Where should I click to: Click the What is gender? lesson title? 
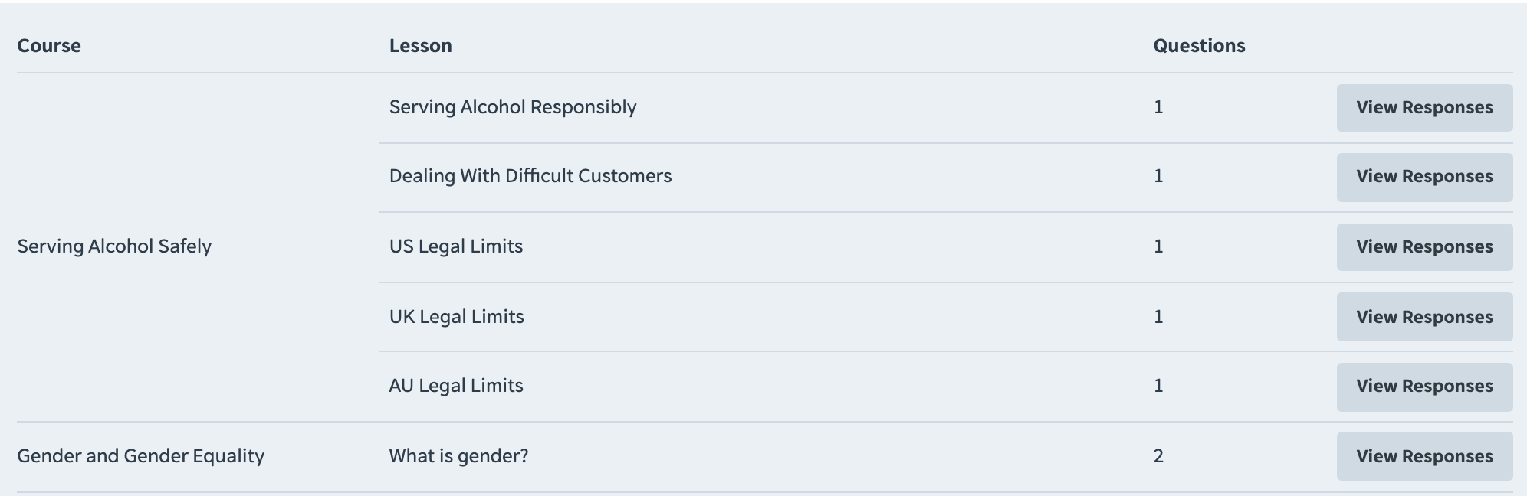click(x=458, y=455)
